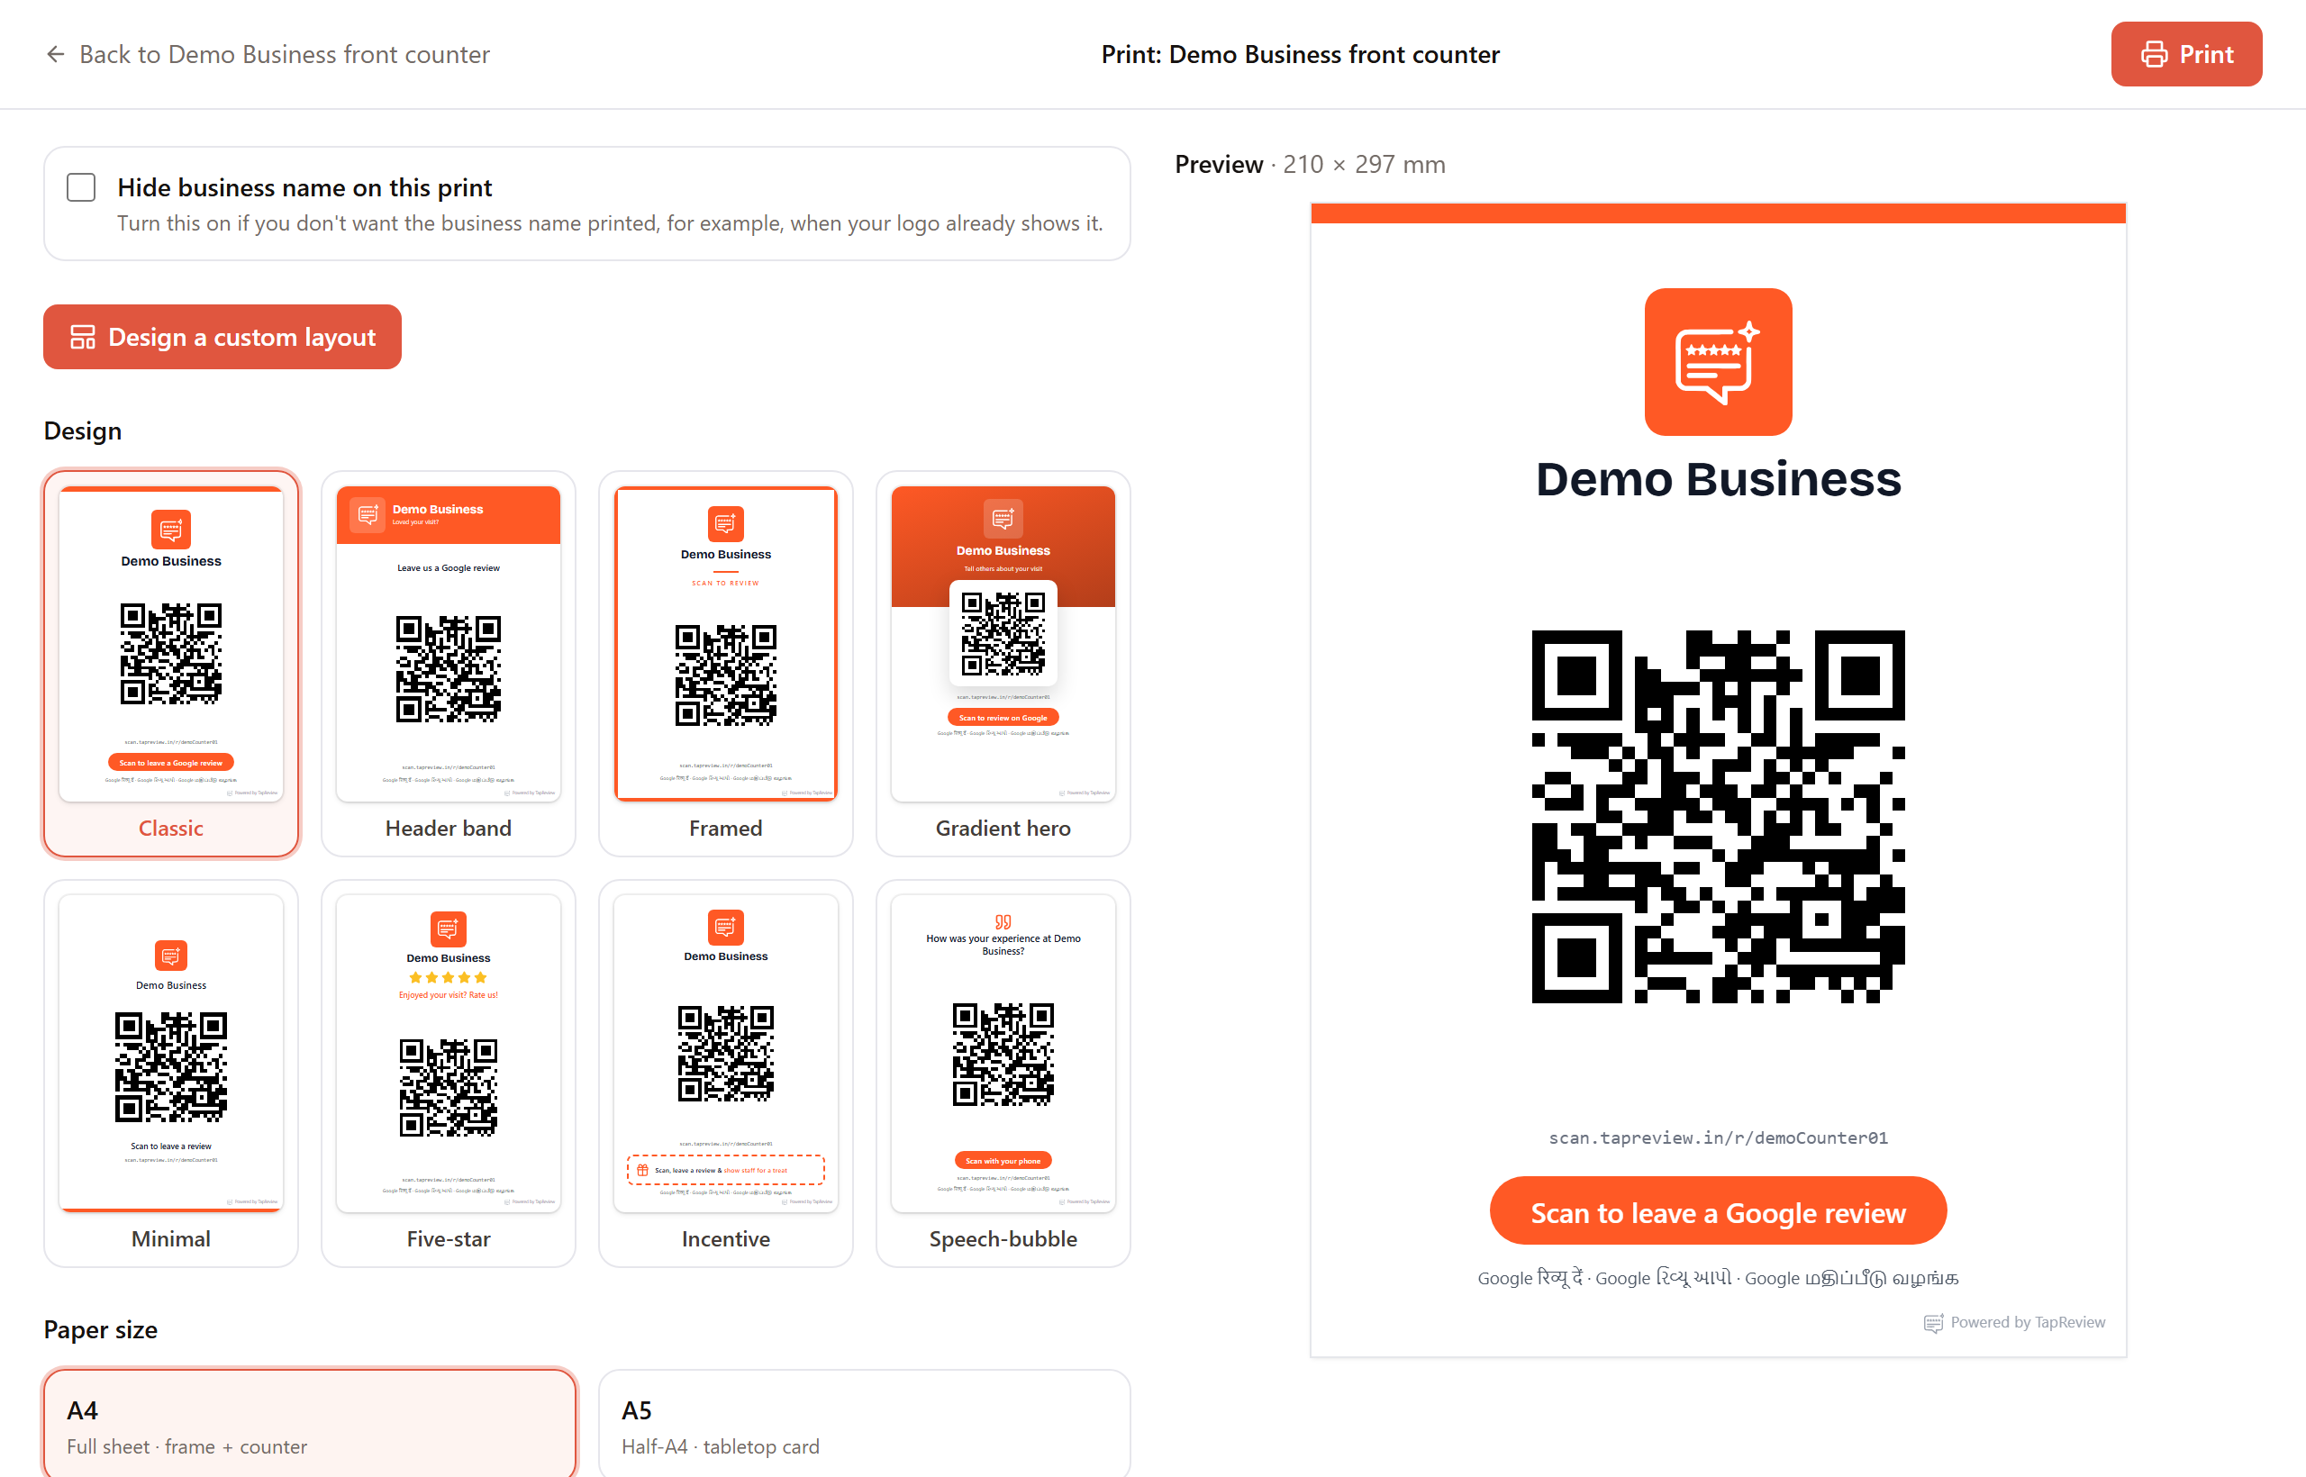Pick the Speech-bubble design

coord(1003,1074)
